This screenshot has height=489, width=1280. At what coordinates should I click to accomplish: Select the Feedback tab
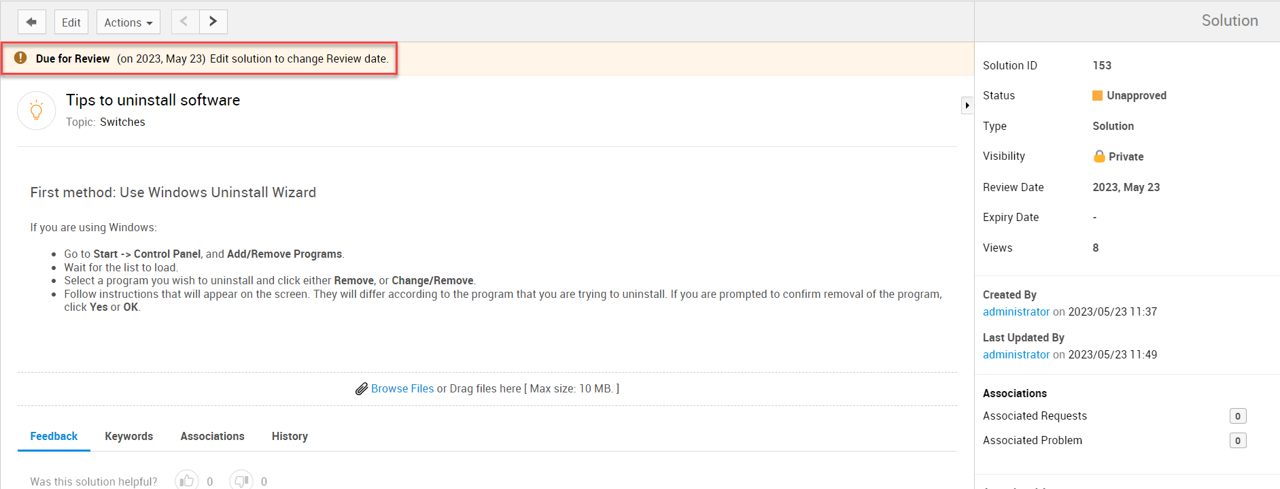pos(54,436)
